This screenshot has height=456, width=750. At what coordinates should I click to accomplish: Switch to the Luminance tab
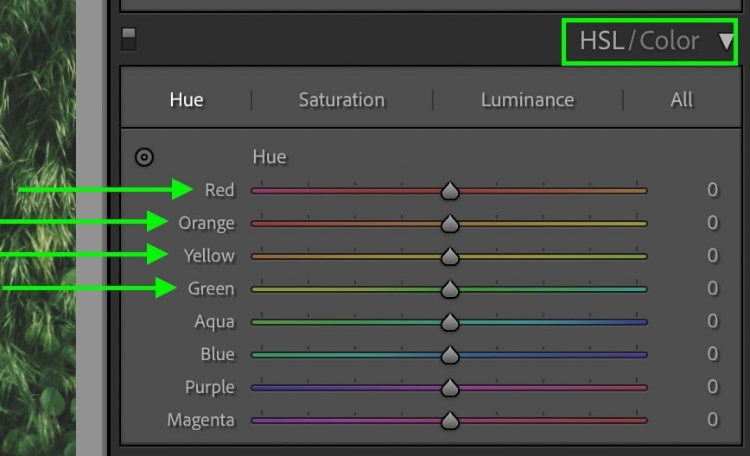[x=527, y=100]
